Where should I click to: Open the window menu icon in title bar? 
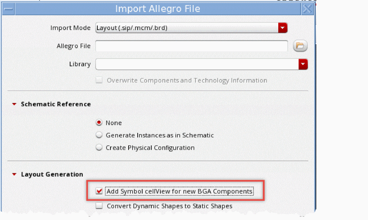9,9
